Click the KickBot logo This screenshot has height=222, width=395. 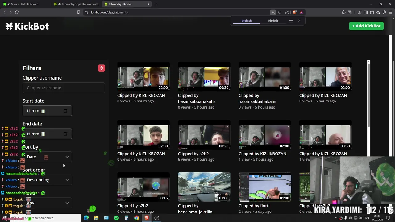point(27,26)
